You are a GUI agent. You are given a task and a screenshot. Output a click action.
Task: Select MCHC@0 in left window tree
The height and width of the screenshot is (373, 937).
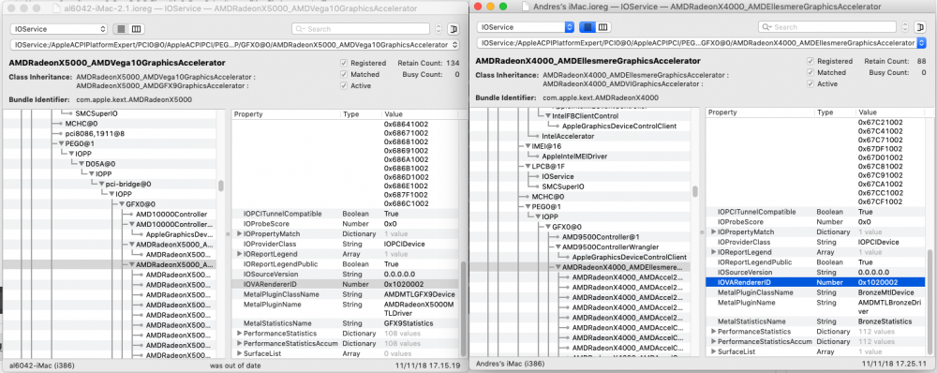point(82,123)
